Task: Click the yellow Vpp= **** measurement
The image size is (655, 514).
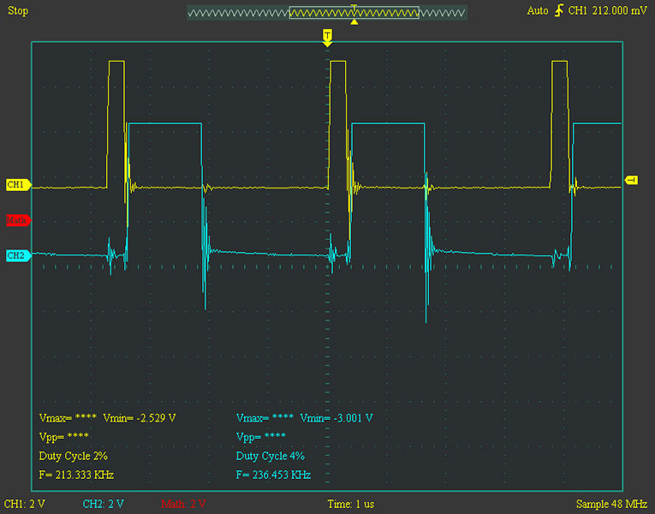Action: pyautogui.click(x=64, y=437)
